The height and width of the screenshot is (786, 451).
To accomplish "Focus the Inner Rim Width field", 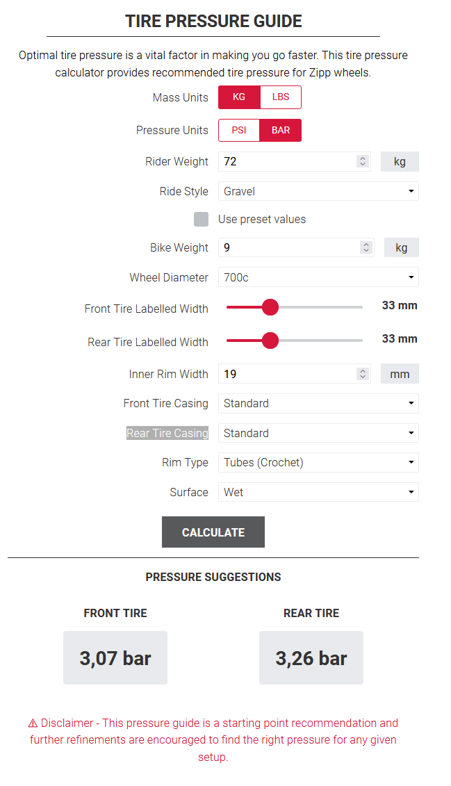I will click(x=286, y=374).
